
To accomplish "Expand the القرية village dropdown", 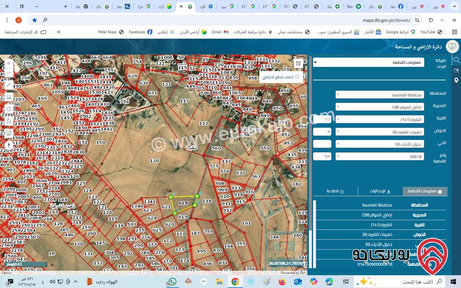I will (x=379, y=120).
